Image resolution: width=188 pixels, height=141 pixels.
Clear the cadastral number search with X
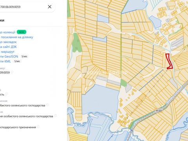pyautogui.click(x=50, y=7)
